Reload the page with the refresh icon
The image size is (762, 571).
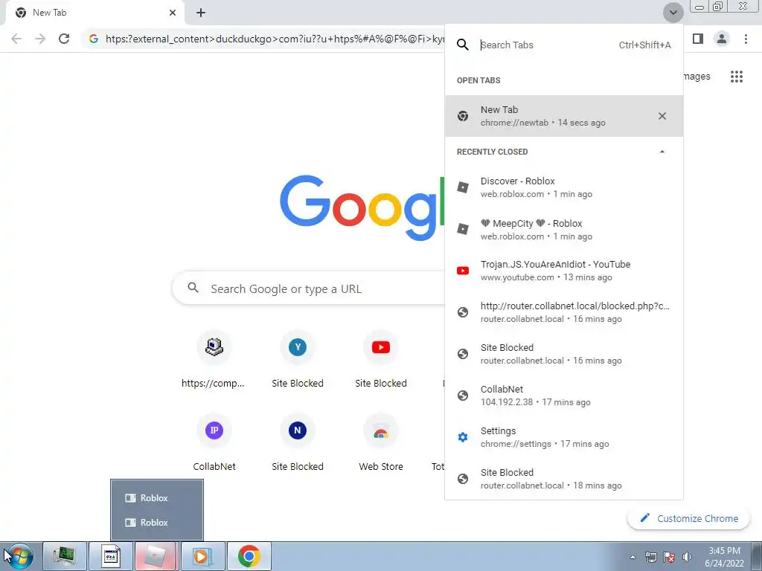pos(64,39)
